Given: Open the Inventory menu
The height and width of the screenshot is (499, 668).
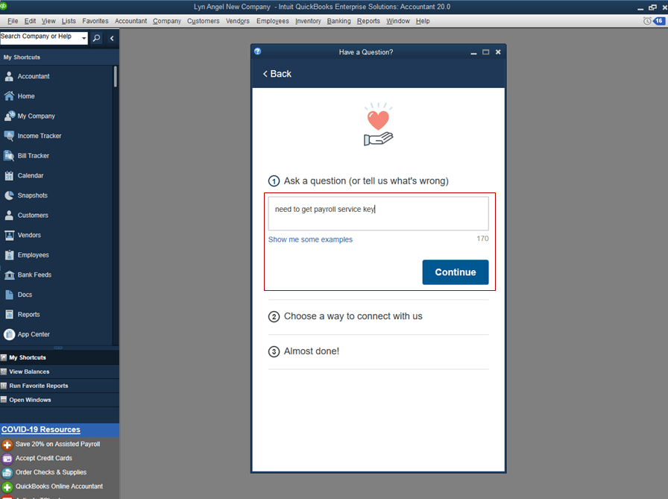Looking at the screenshot, I should (308, 21).
